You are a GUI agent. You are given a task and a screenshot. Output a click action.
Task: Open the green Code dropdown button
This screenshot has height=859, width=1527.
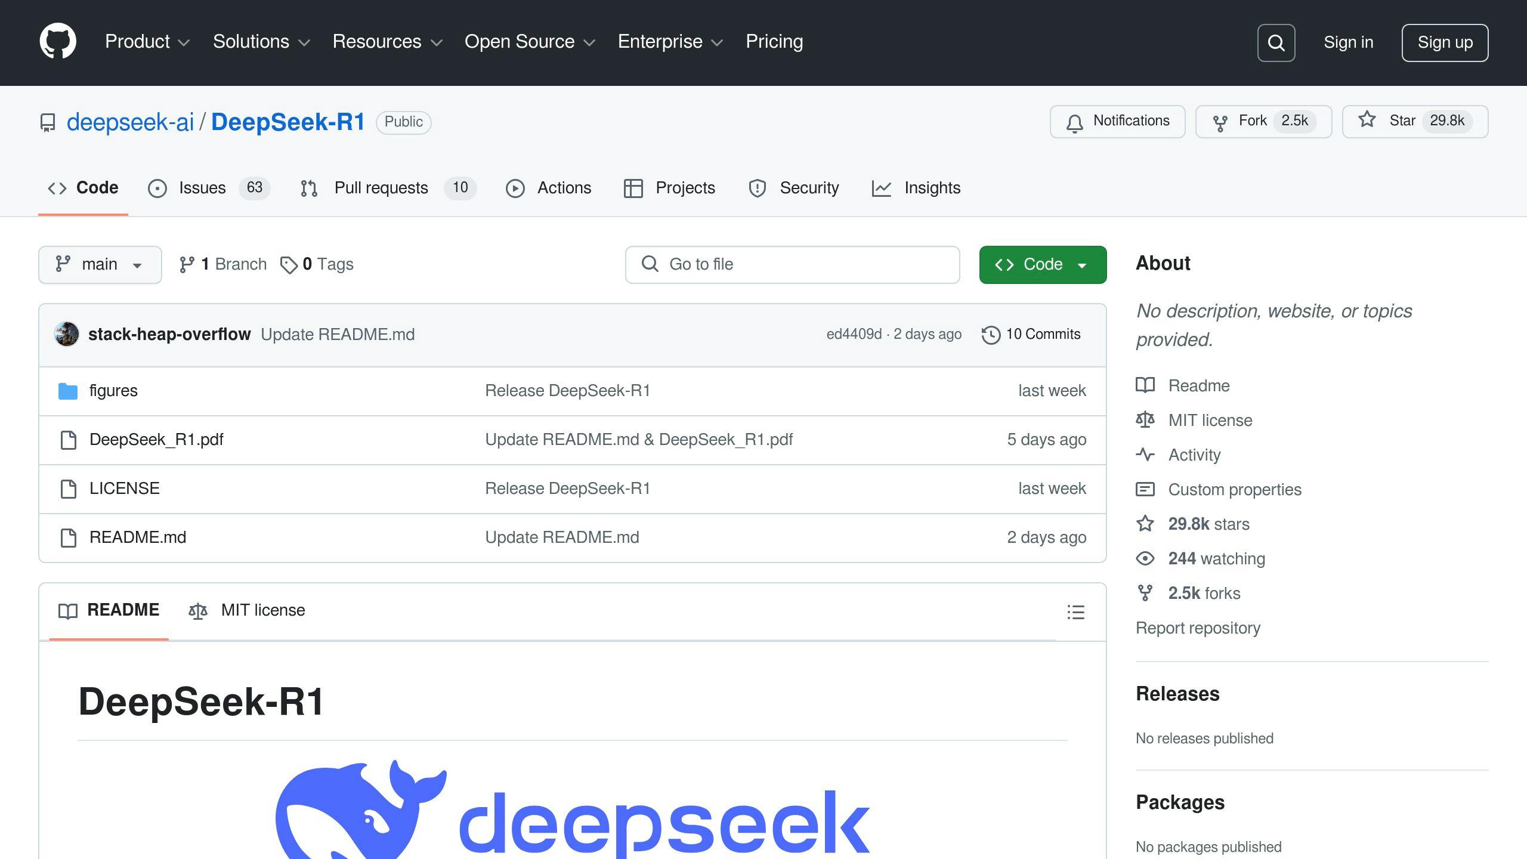(1043, 264)
